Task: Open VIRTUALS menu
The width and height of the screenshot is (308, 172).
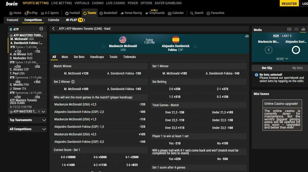Action: [x=82, y=3]
